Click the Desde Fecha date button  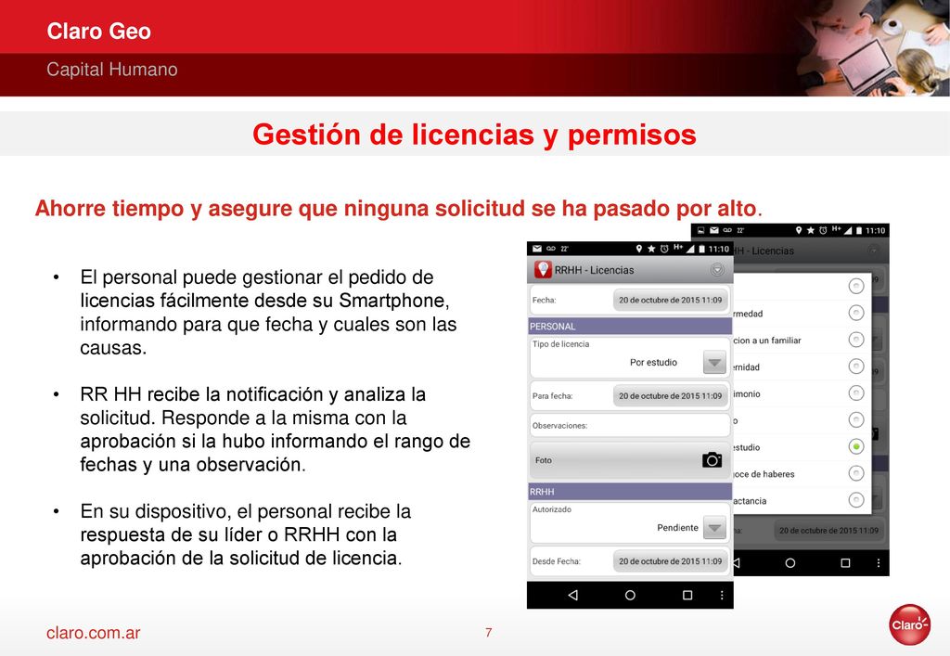670,561
